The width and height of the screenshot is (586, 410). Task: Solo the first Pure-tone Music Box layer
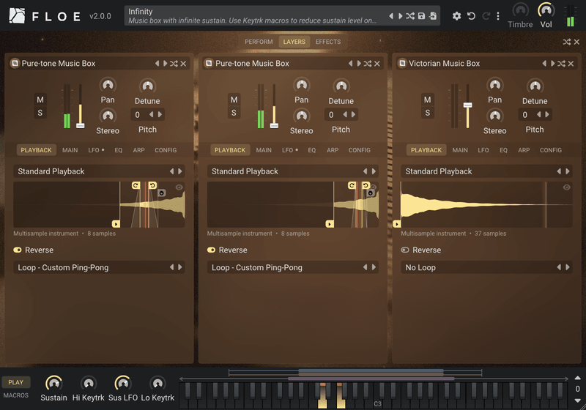40,113
